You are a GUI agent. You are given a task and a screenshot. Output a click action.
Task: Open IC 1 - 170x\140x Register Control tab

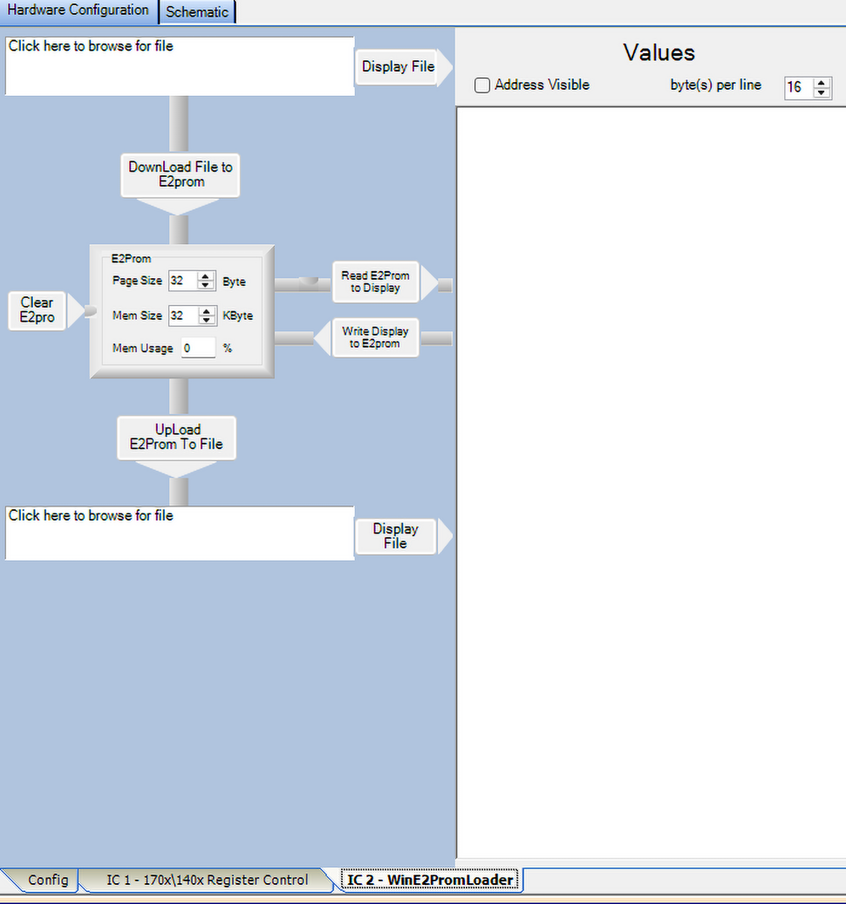pos(207,880)
